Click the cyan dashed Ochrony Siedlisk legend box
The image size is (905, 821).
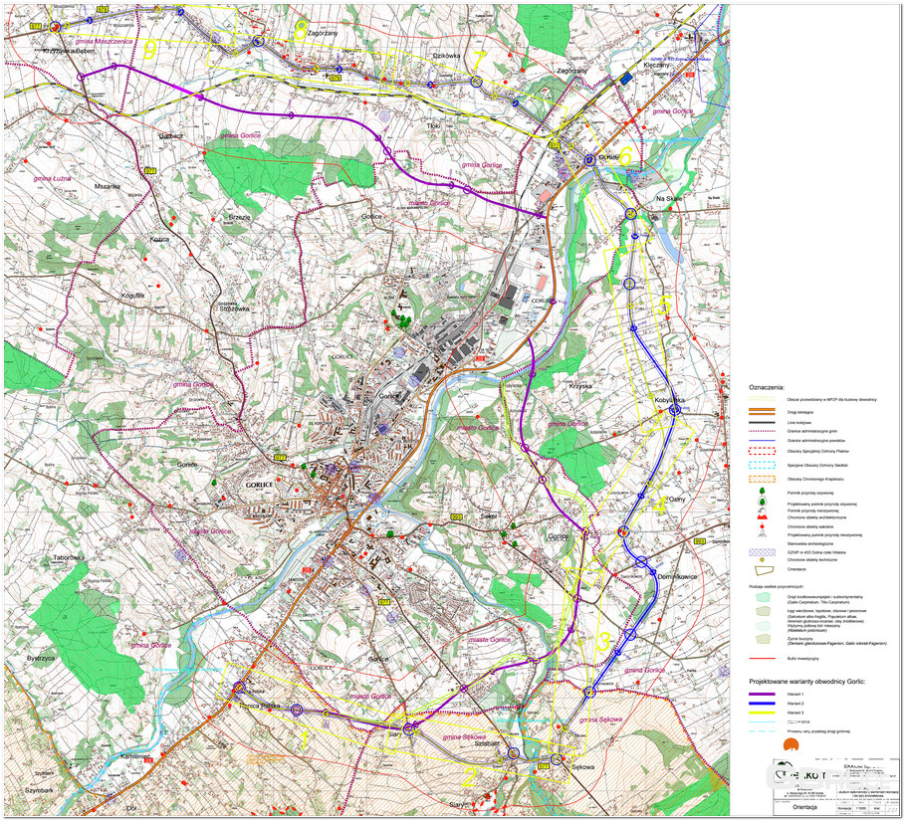(763, 465)
